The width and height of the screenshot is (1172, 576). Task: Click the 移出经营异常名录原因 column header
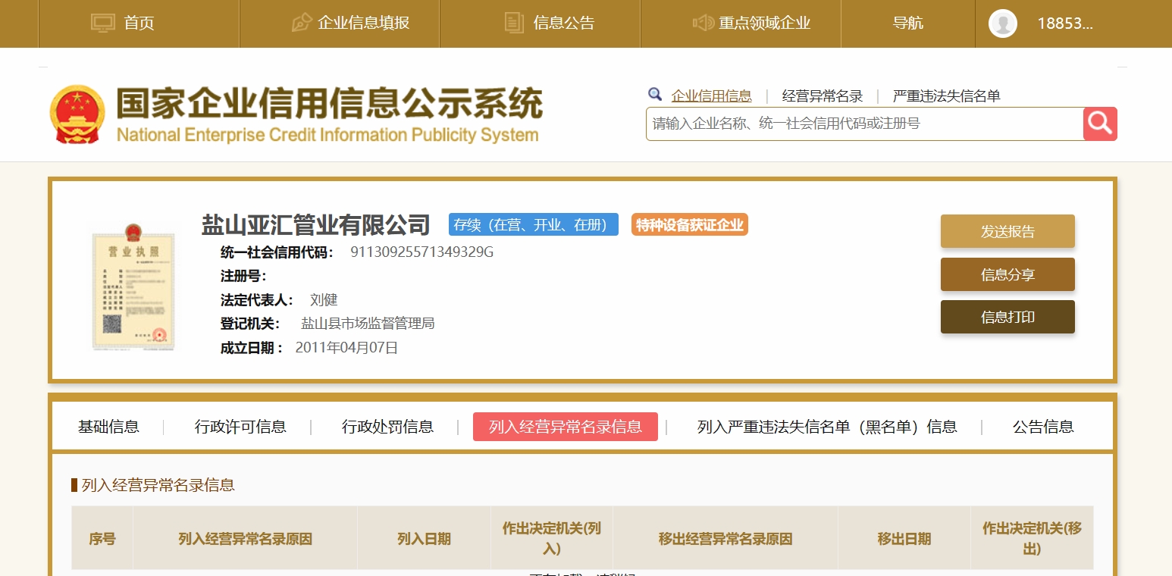pyautogui.click(x=725, y=538)
